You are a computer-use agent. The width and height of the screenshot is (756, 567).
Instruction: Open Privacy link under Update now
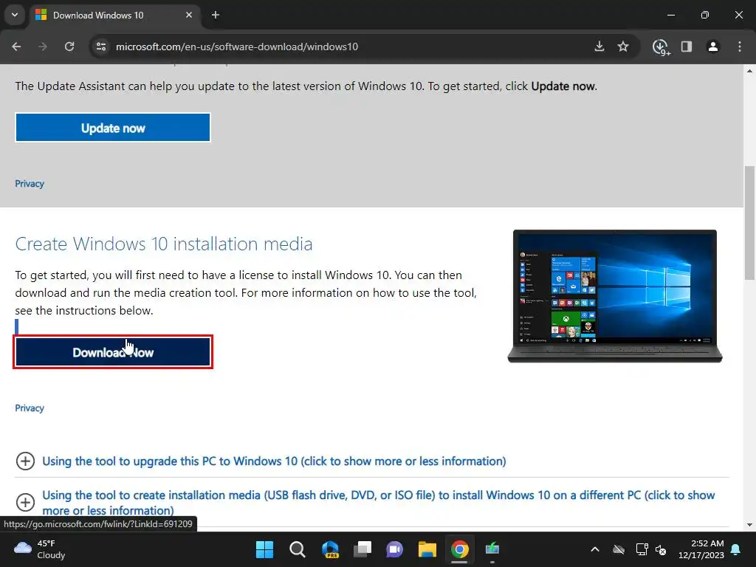click(30, 184)
